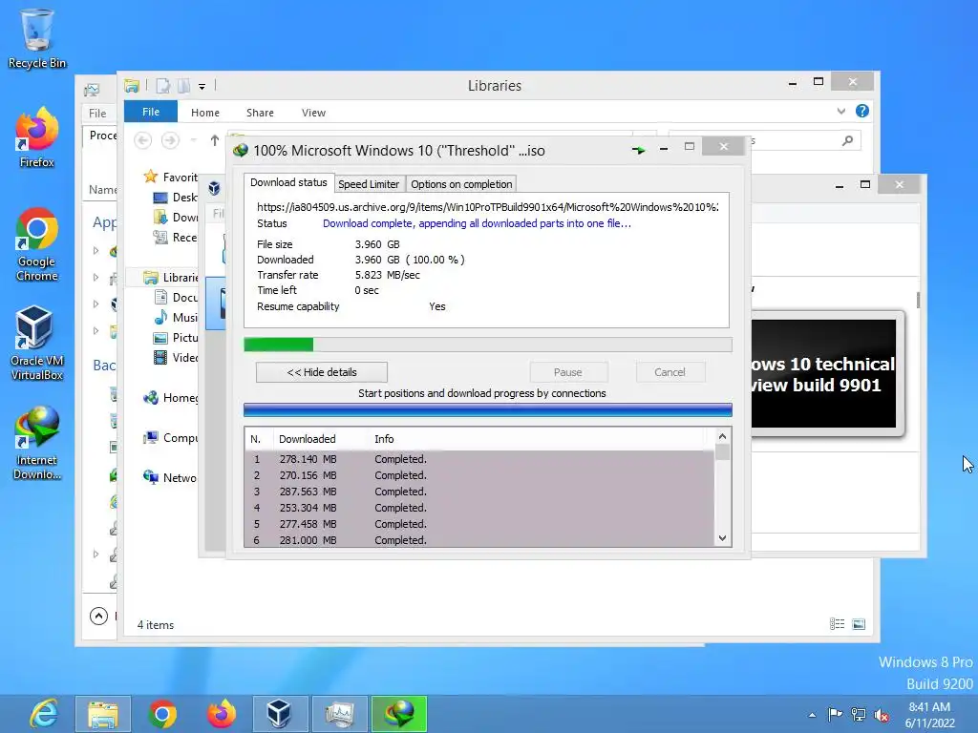The width and height of the screenshot is (978, 733).
Task: Open Action Center flag tray icon
Action: pos(835,714)
